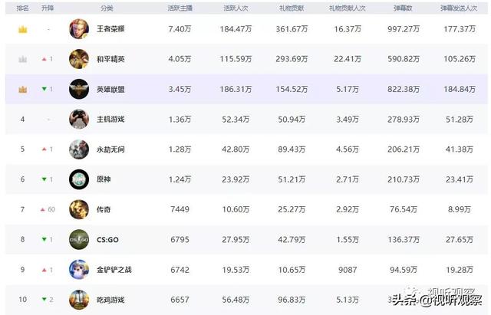Sort by 活跃主播 column header

pyautogui.click(x=179, y=8)
